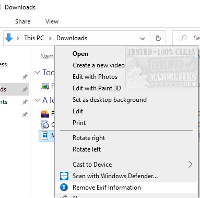Click the picture file icon under Today group
200x198 pixels.
coord(45,86)
